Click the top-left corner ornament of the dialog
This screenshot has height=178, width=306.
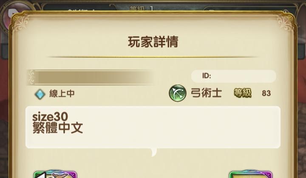pos(22,23)
